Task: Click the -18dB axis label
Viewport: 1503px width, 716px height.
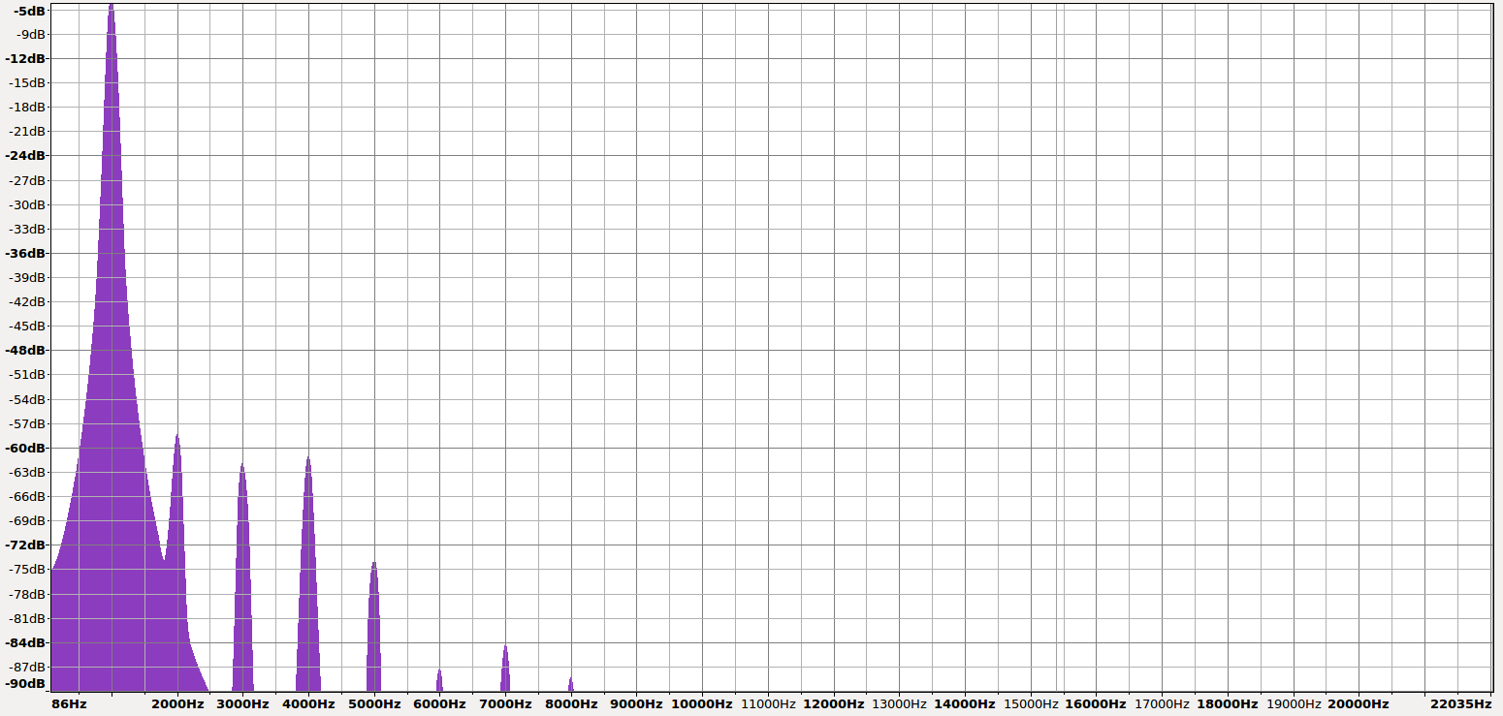Action: [26, 107]
